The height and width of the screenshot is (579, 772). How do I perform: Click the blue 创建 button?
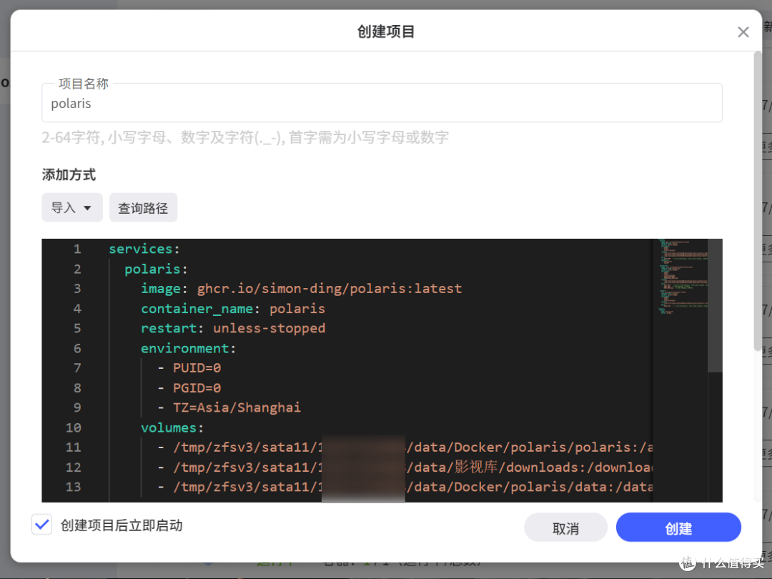point(678,528)
